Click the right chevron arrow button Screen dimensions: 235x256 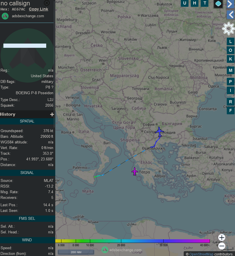point(230,4)
